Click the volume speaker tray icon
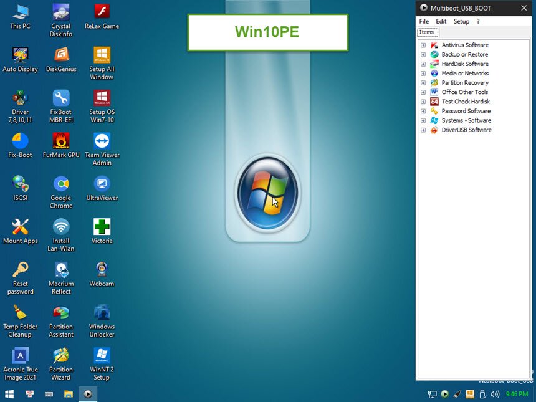The width and height of the screenshot is (536, 402). click(x=495, y=394)
